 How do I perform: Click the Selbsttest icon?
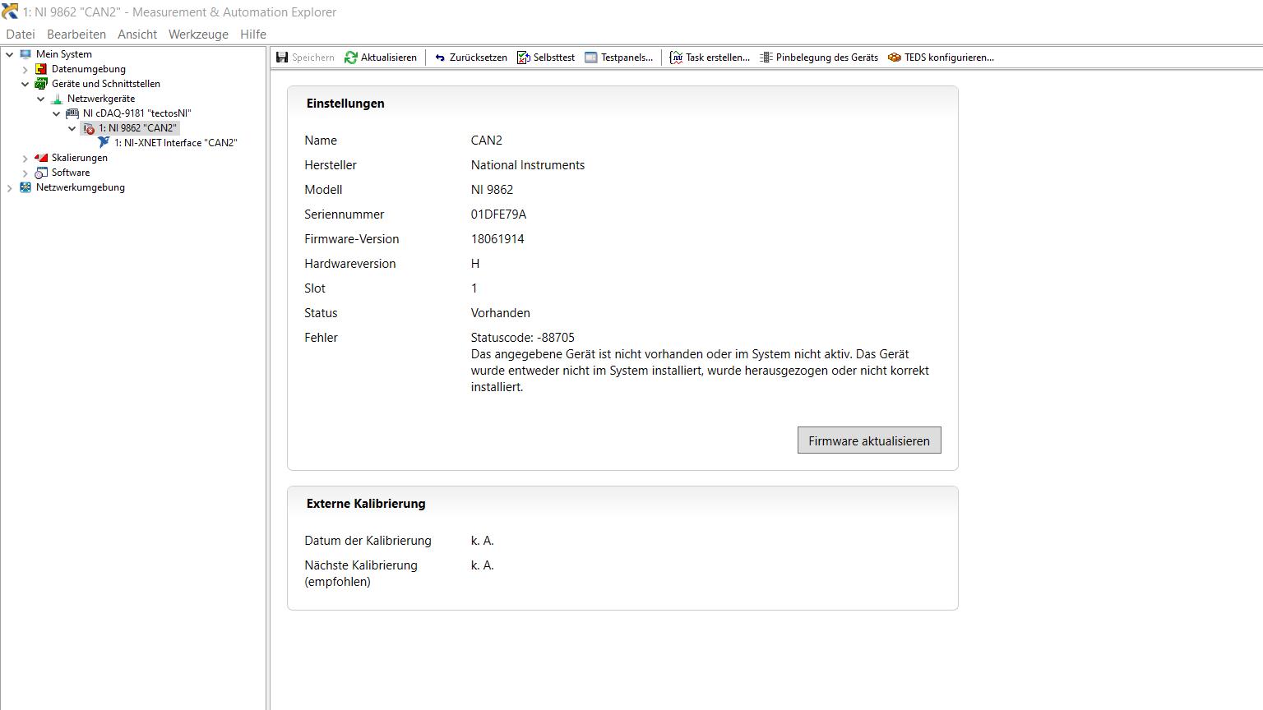click(x=524, y=58)
